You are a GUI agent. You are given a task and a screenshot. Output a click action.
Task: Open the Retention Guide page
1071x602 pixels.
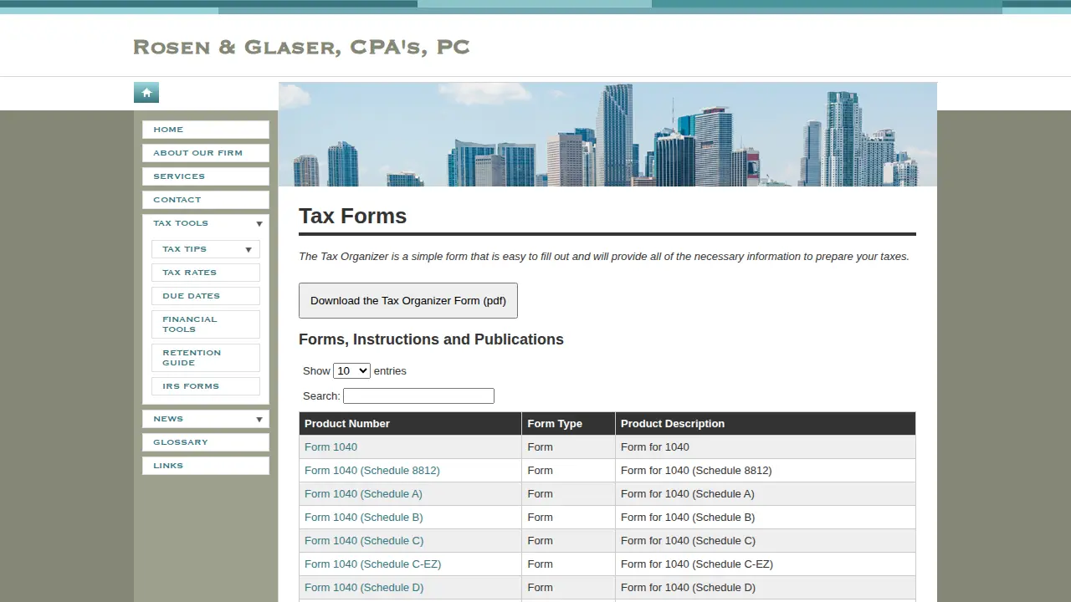pos(206,358)
